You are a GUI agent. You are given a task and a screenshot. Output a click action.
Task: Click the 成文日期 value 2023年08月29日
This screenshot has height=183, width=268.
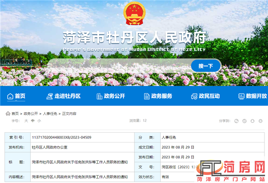(178, 147)
